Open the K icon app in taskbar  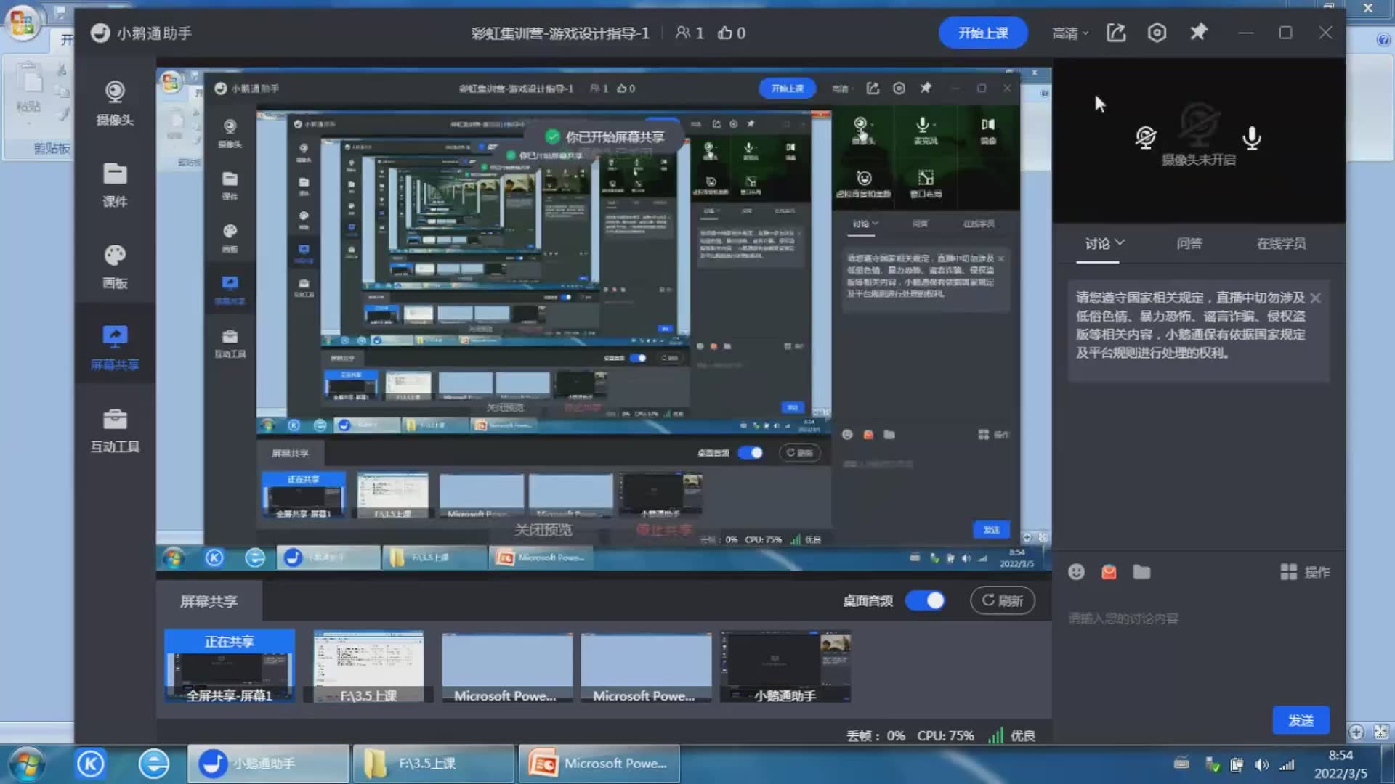tap(91, 764)
